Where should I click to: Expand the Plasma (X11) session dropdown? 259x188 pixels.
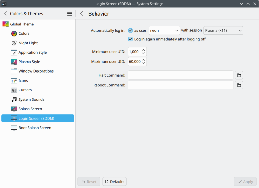(x=223, y=30)
